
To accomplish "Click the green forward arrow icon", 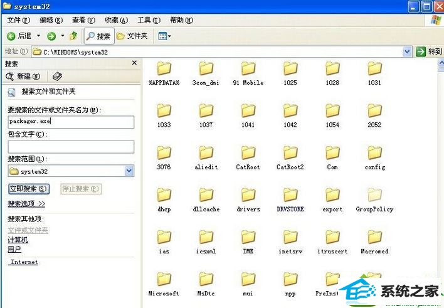I will point(51,36).
